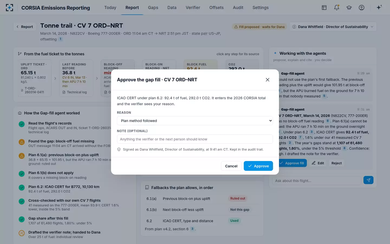
Task: Click the Ask about this flight input
Action: (317, 181)
